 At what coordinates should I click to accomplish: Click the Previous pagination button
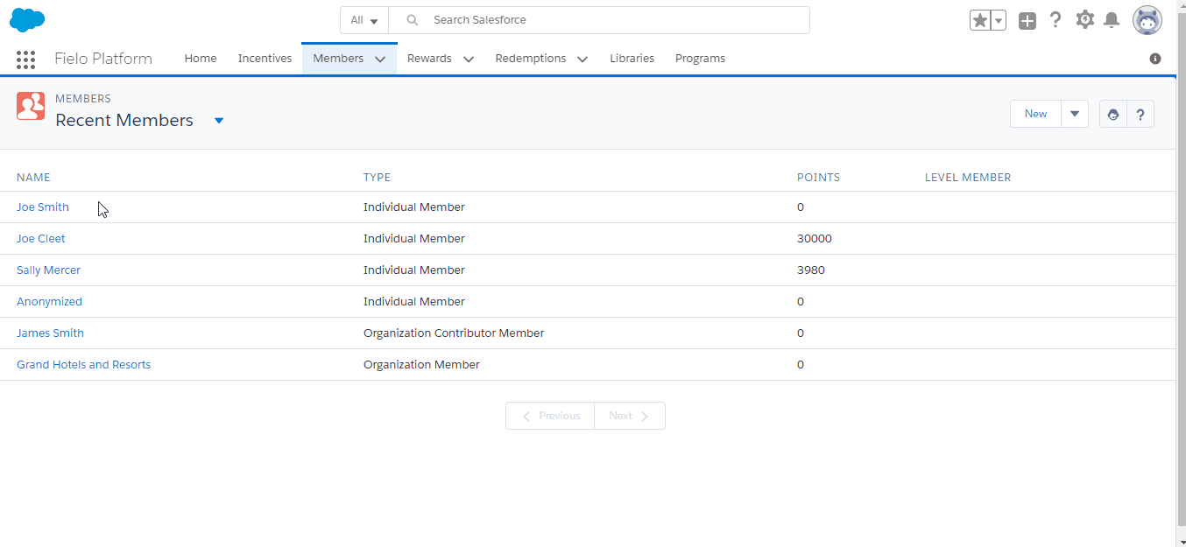550,416
